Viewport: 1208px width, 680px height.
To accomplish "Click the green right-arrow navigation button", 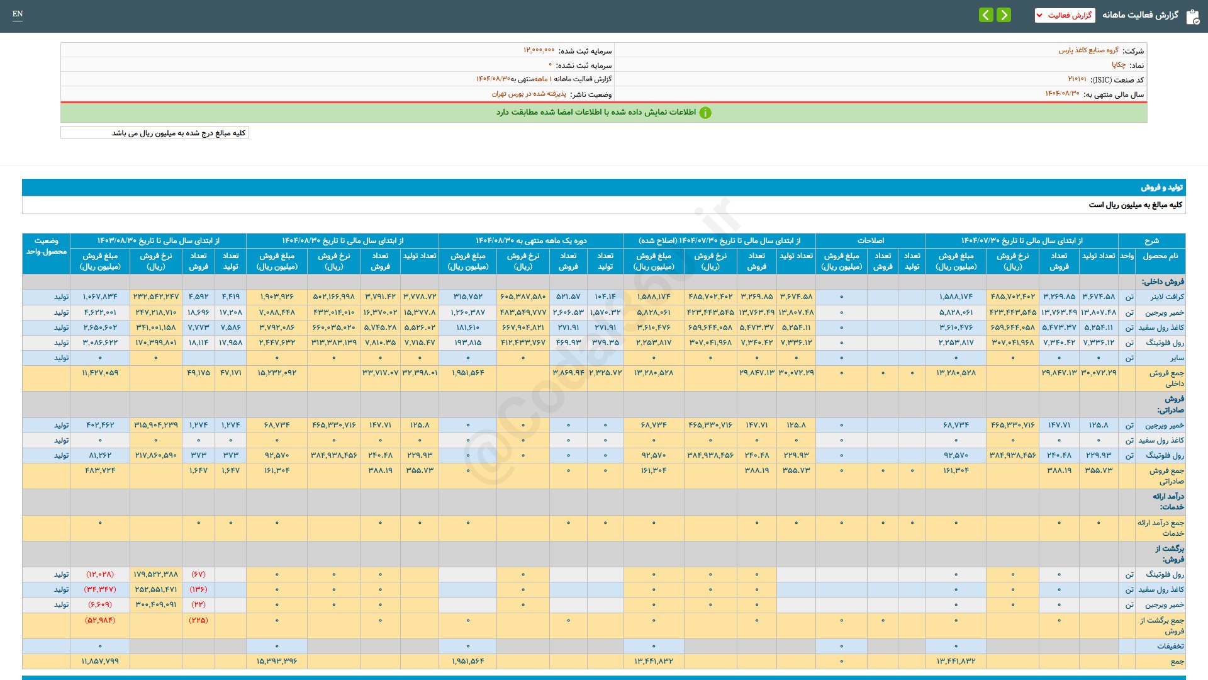I will pyautogui.click(x=1004, y=14).
